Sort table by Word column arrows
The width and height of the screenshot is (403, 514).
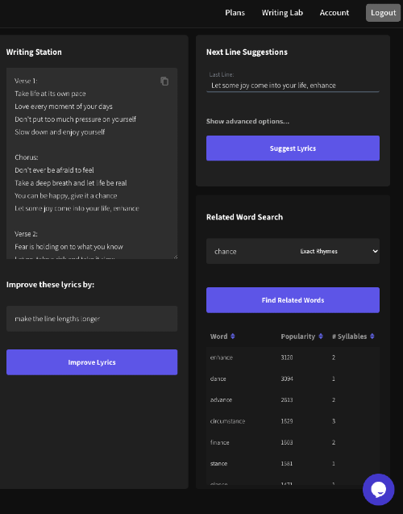tap(232, 336)
